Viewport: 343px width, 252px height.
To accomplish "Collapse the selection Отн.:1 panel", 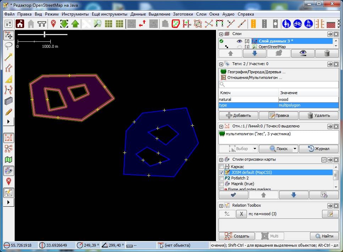I will coord(221,126).
